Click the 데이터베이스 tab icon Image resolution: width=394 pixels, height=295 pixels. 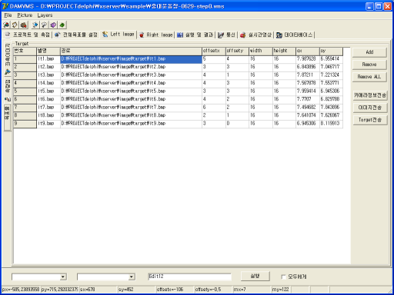pyautogui.click(x=279, y=35)
